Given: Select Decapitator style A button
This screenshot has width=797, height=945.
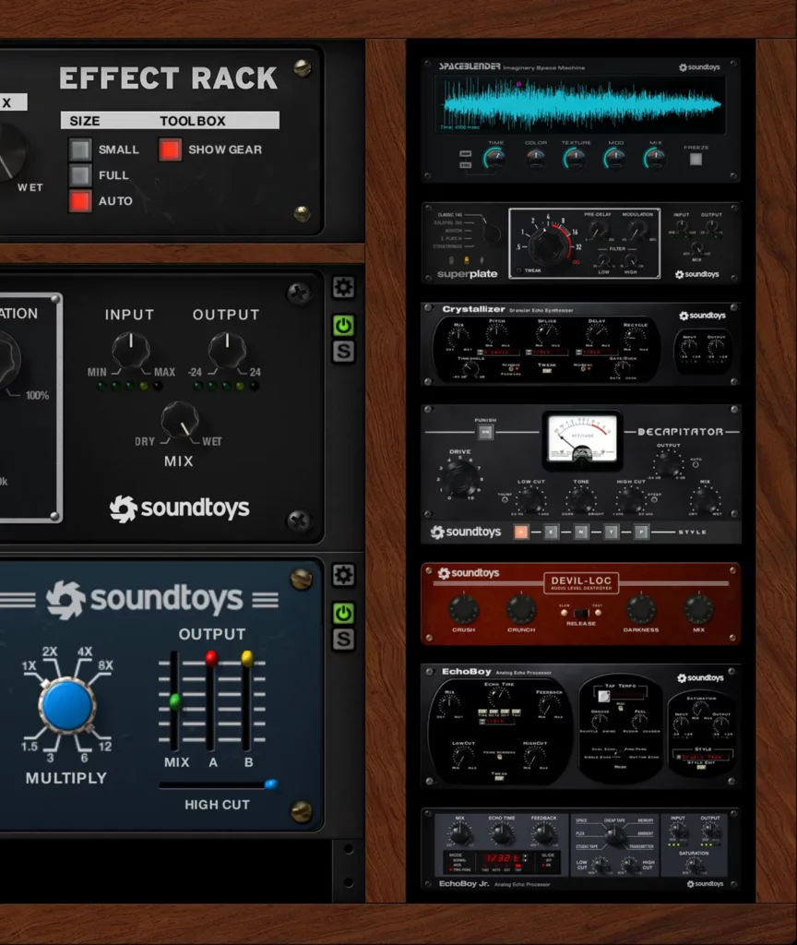Looking at the screenshot, I should point(521,532).
